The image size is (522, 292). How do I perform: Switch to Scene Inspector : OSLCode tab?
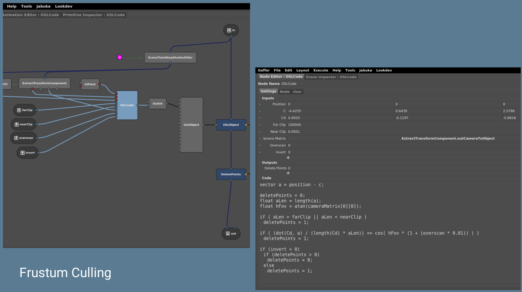click(x=331, y=77)
